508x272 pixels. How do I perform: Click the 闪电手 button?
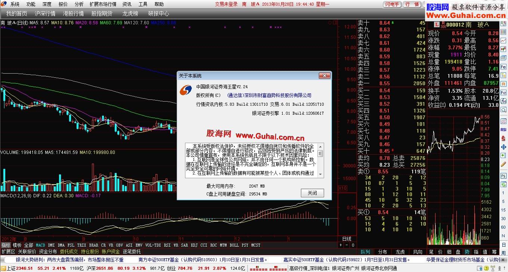tap(392, 4)
